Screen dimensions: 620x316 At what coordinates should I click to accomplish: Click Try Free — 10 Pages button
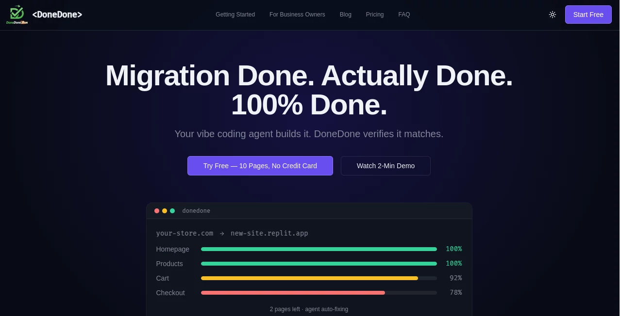coord(260,166)
